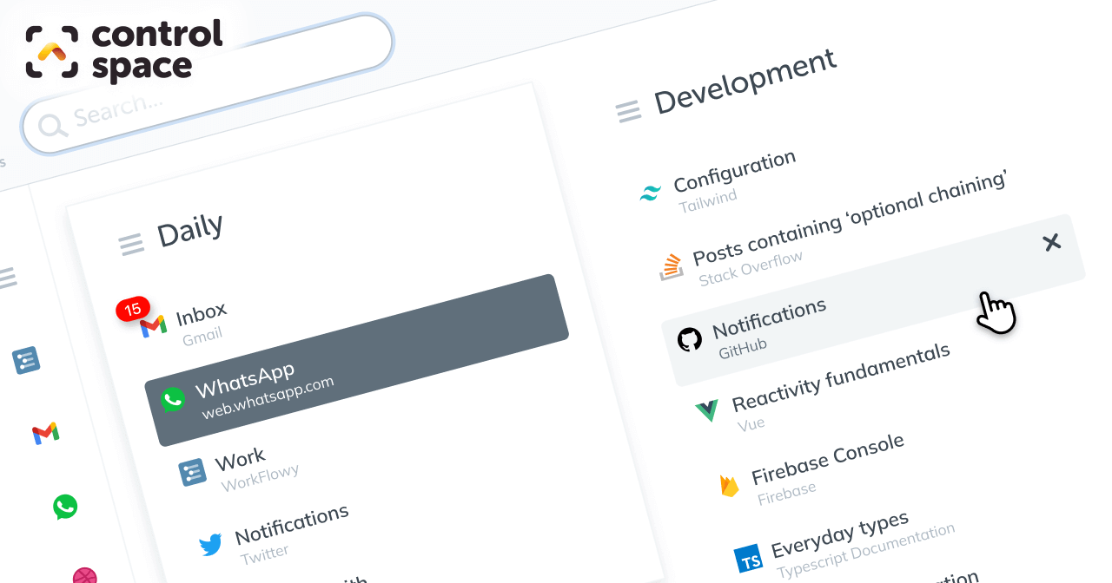Remove the hovered item with X button
The width and height of the screenshot is (1112, 583).
pyautogui.click(x=1052, y=243)
